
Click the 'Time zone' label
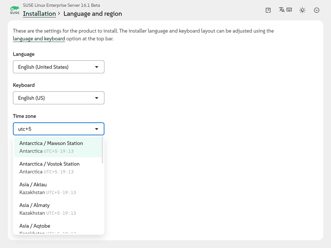pos(25,116)
